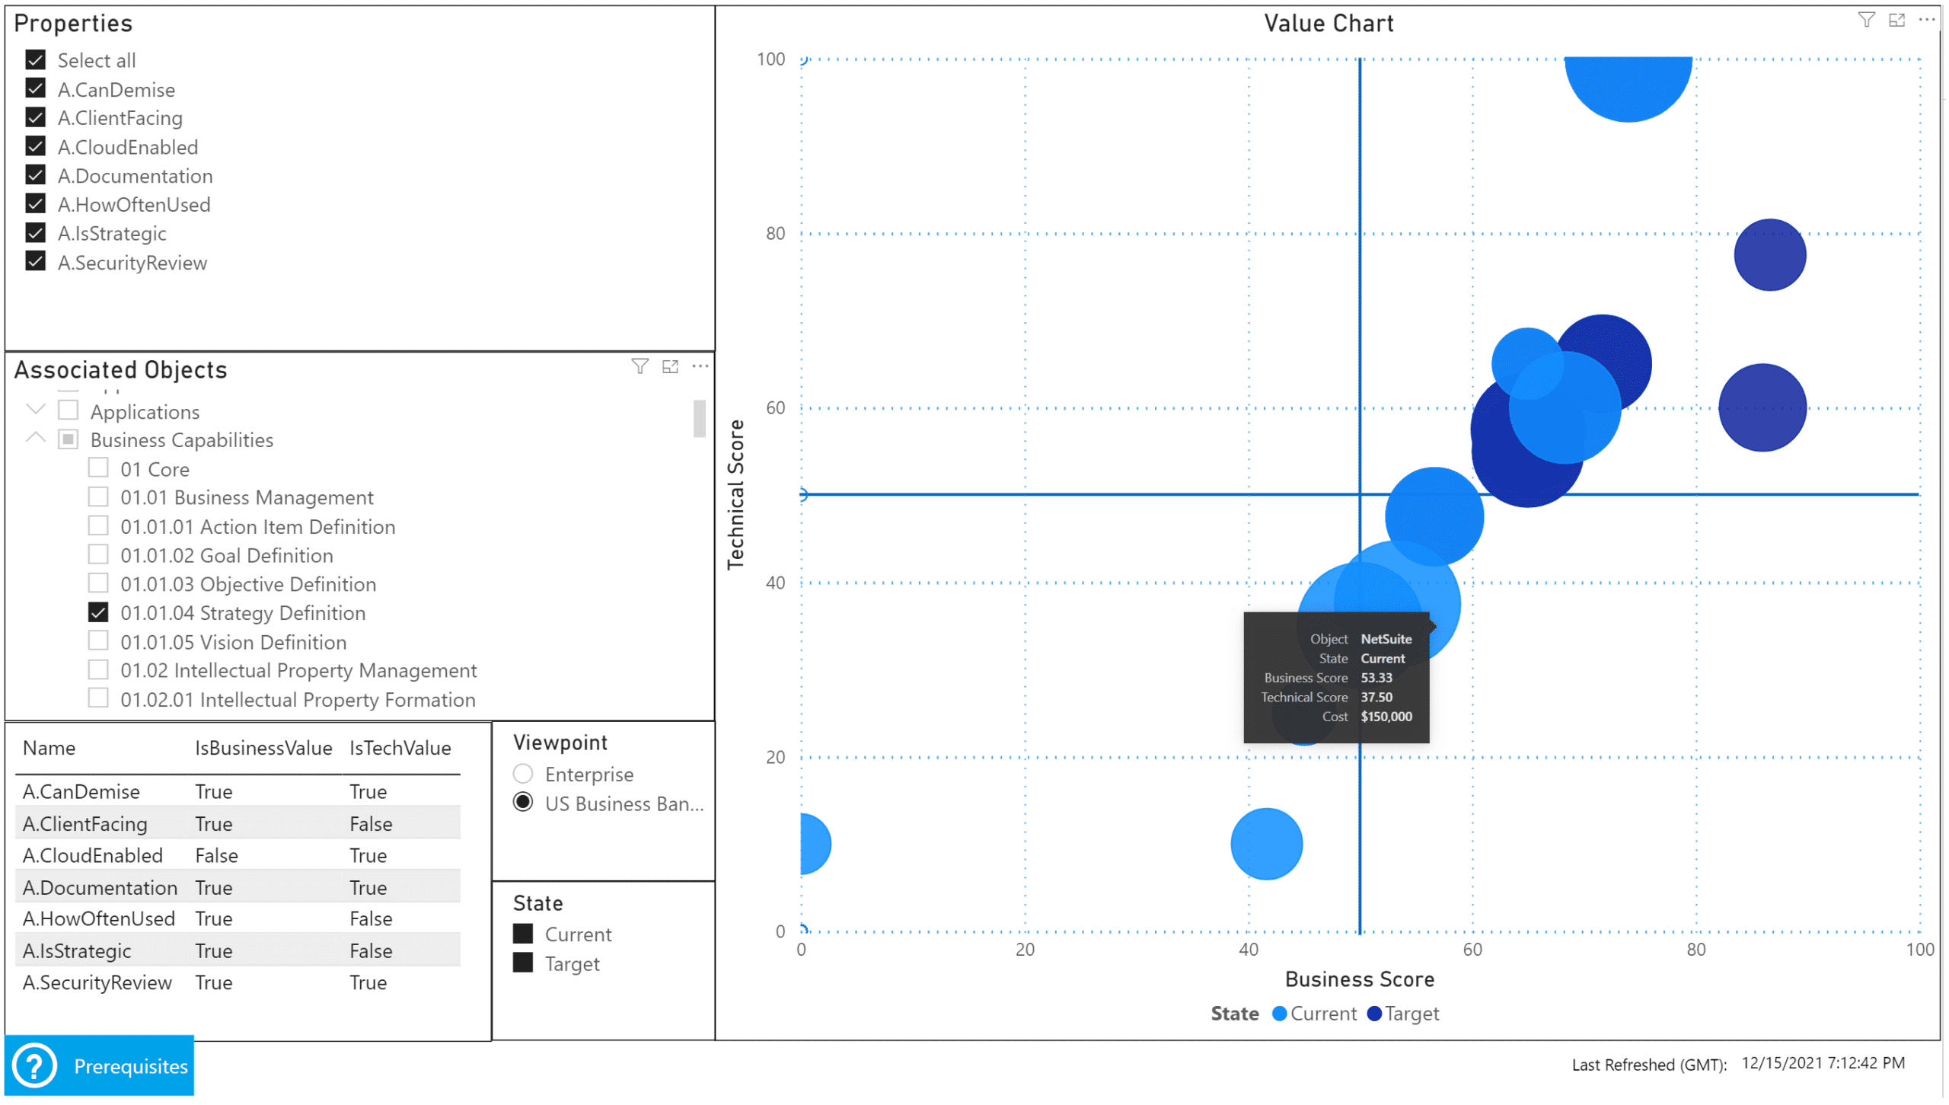Toggle the Select all checkbox
Screen dimensions: 1949x1105
35,59
